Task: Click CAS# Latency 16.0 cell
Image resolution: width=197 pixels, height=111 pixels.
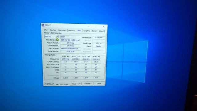Action: 76,62
